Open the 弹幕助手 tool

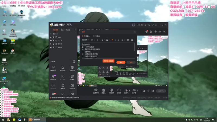coord(53,69)
